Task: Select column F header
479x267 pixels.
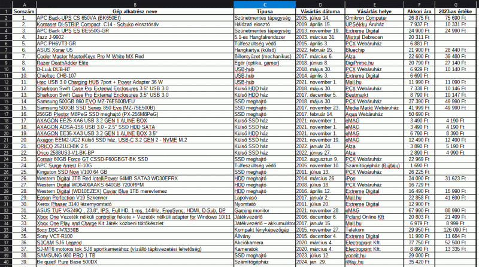Action: [x=419, y=5]
